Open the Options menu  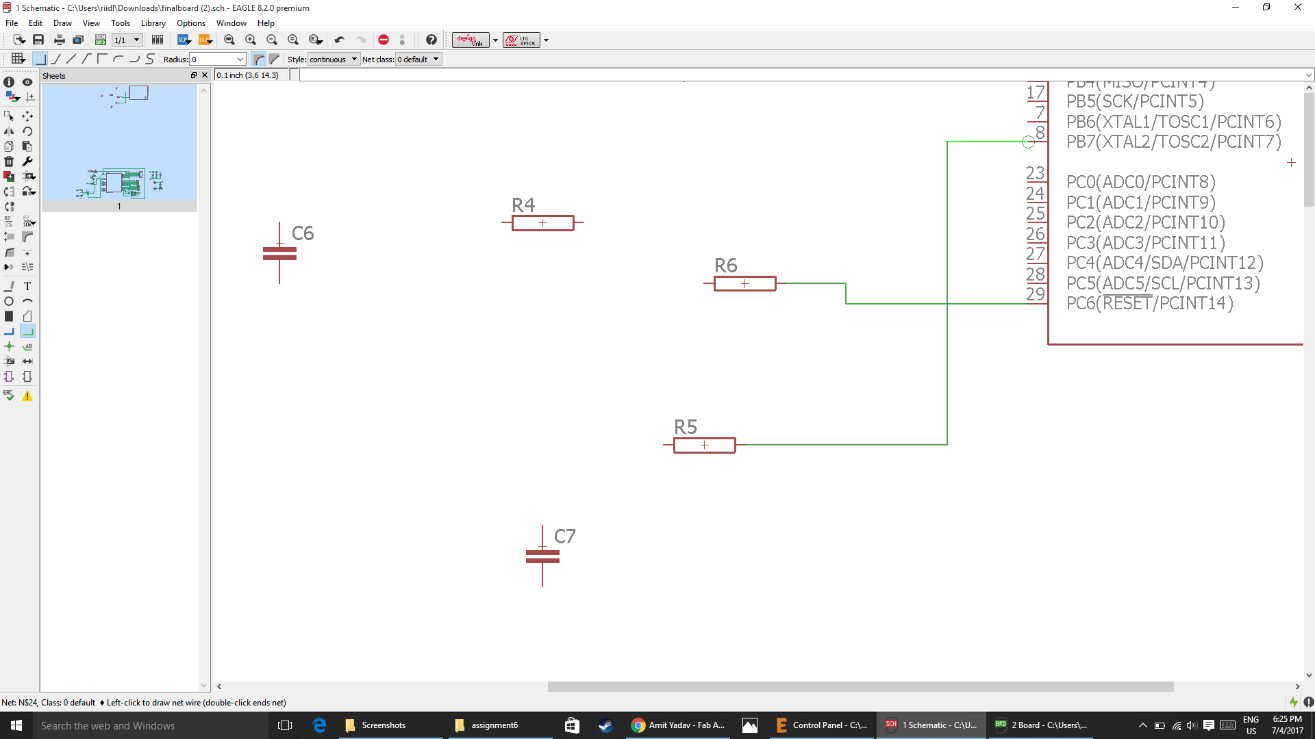[x=191, y=23]
